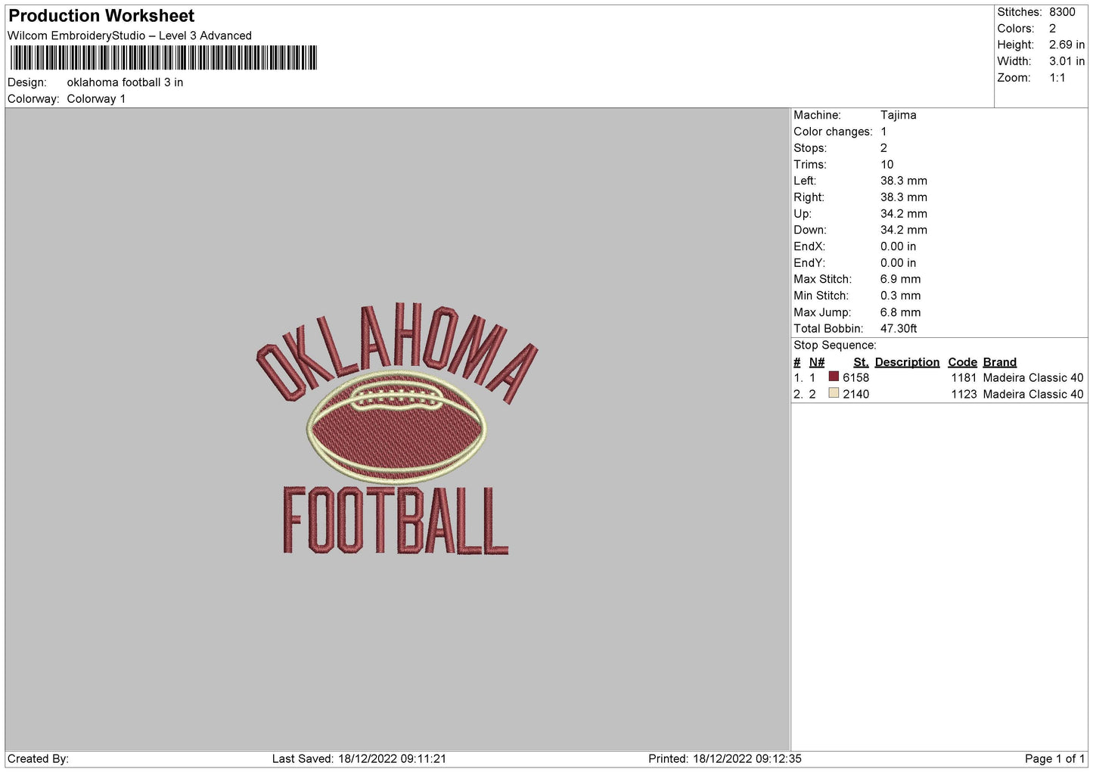This screenshot has width=1093, height=772.
Task: Click the Min Stitch value '0.3 mm'
Action: (900, 296)
